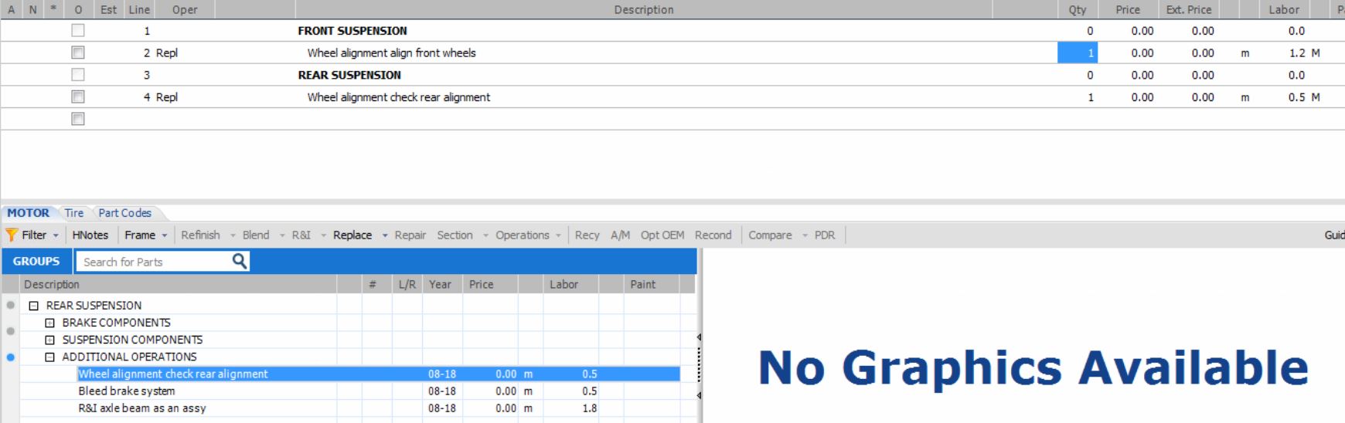Viewport: 1345px width, 423px height.
Task: Open the Replace dropdown arrow
Action: tap(385, 235)
